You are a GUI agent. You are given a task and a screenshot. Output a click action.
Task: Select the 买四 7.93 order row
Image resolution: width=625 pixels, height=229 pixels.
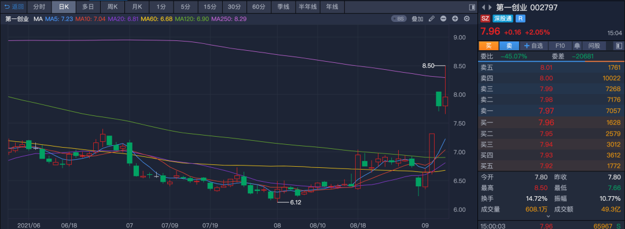pos(552,155)
